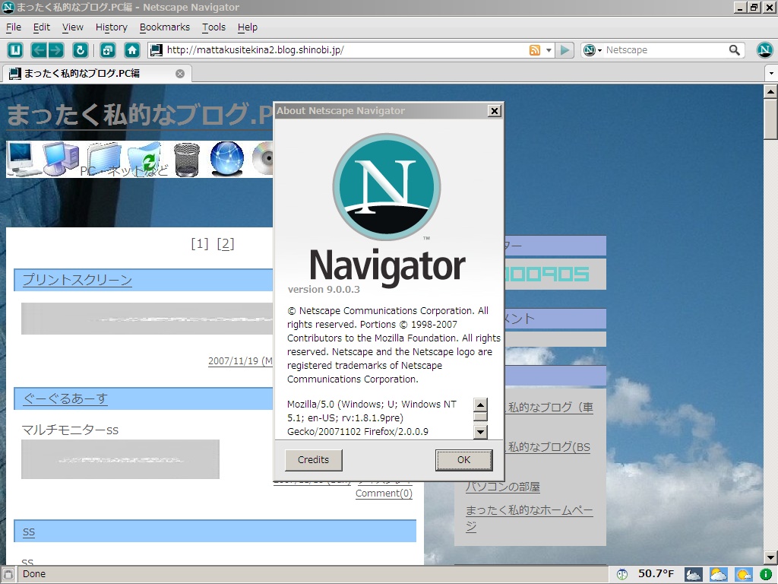
Task: Click the down arrow of the user-agent text scrollbar
Action: pos(480,432)
